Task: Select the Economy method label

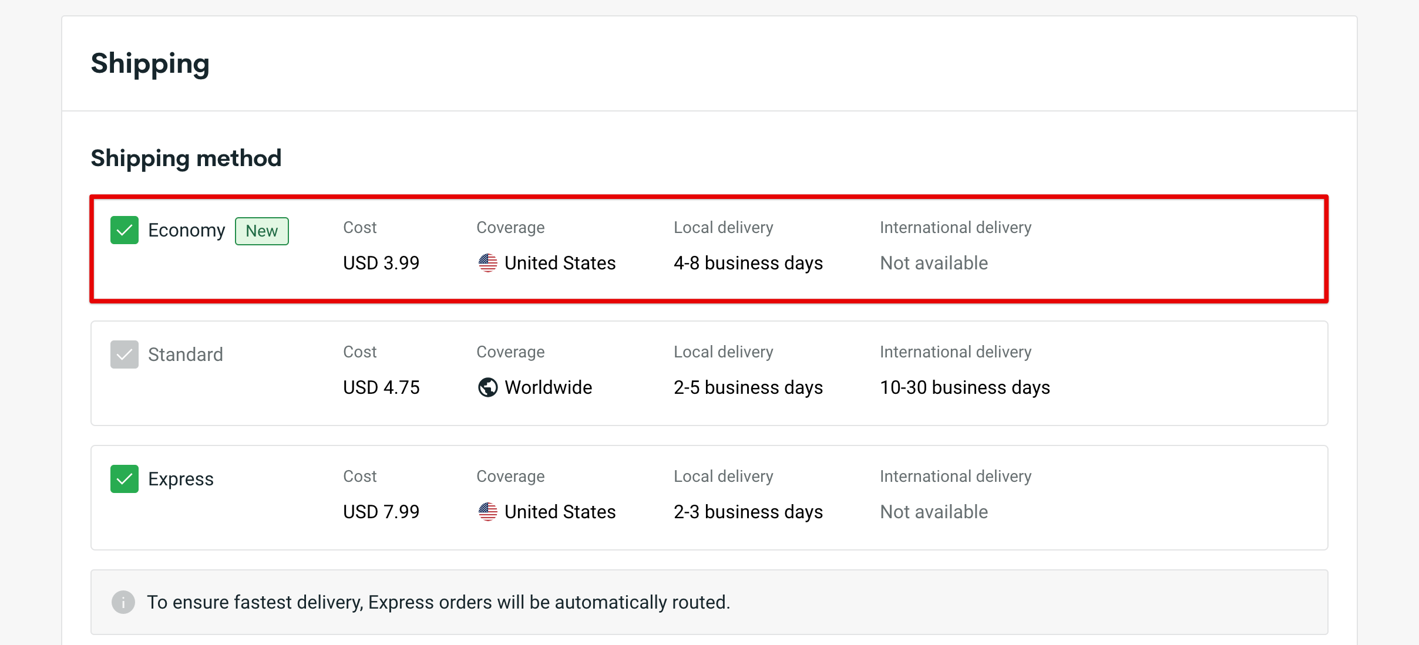Action: click(x=187, y=230)
